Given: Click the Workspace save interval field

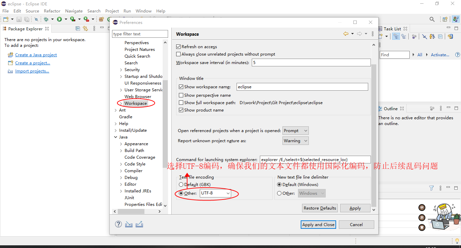Looking at the screenshot, I should pos(311,63).
